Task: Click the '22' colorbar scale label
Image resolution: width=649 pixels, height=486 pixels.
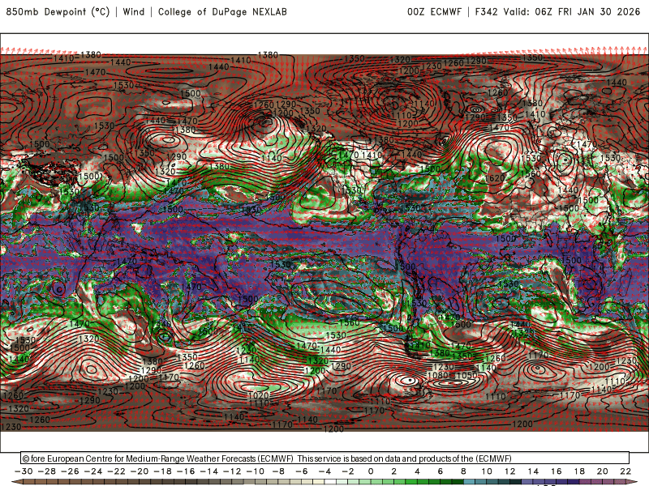Action: (x=625, y=471)
